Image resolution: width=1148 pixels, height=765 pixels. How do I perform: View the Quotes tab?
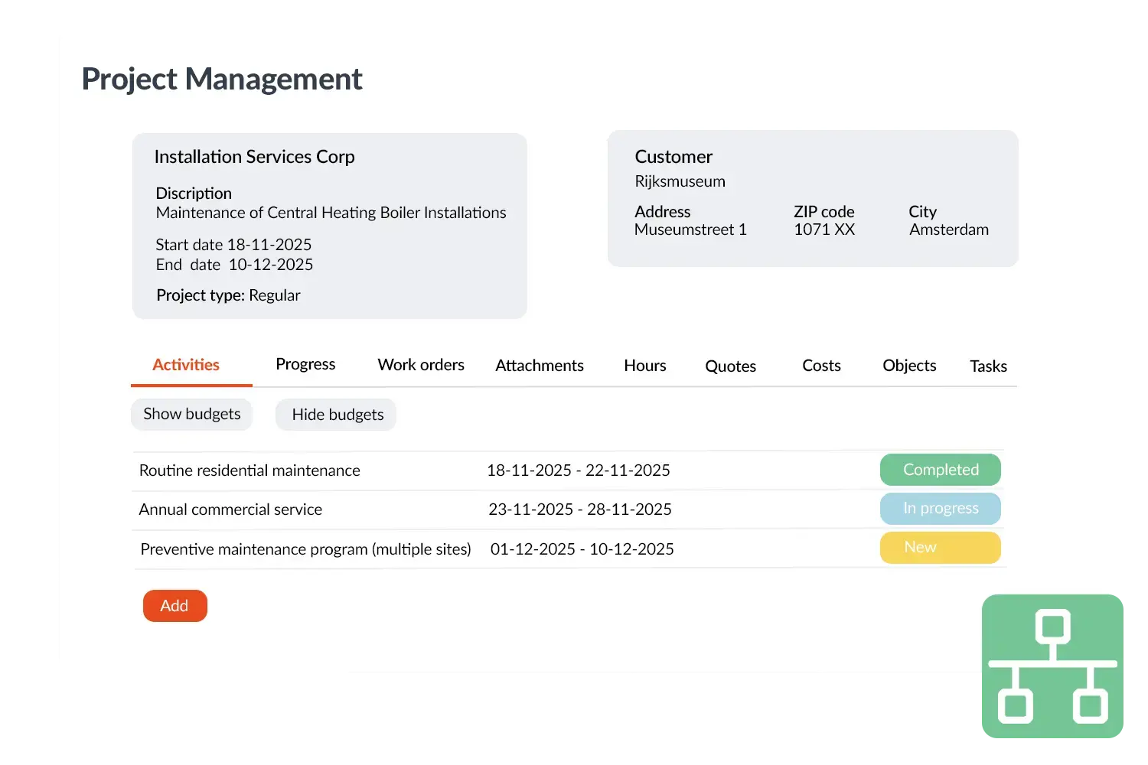[730, 366]
